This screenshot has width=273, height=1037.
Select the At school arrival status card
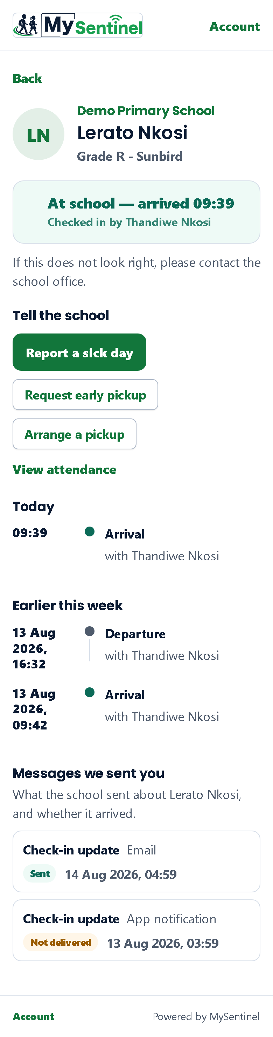[x=136, y=212]
